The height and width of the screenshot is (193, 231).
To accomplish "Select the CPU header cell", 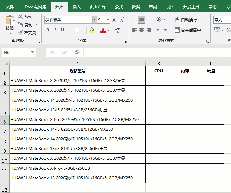I will 158,71.
